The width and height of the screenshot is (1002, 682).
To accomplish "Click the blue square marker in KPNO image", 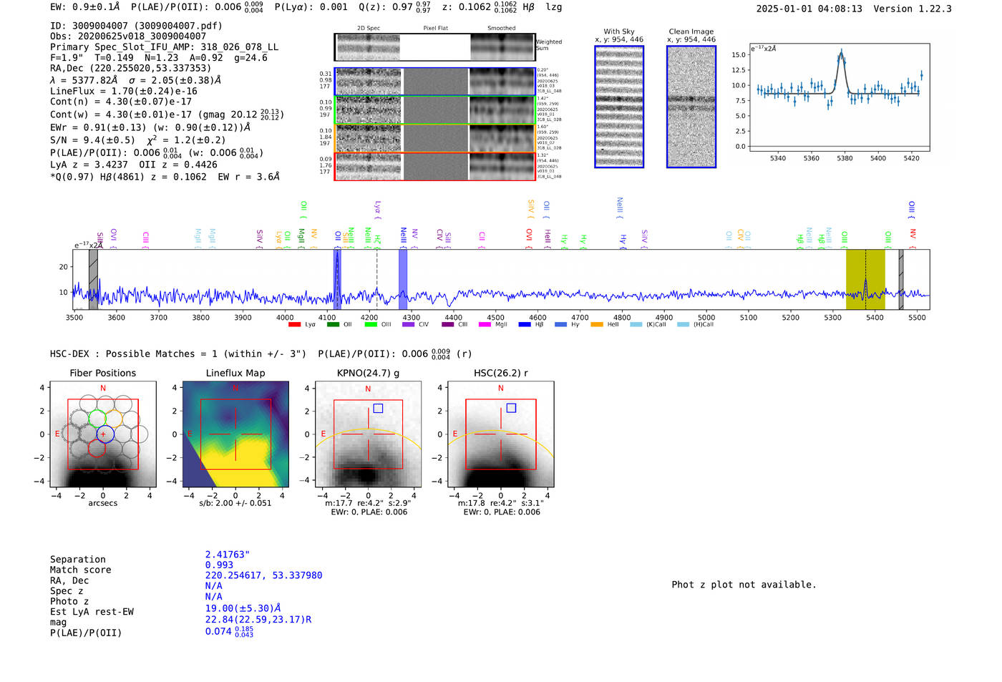I will point(378,408).
